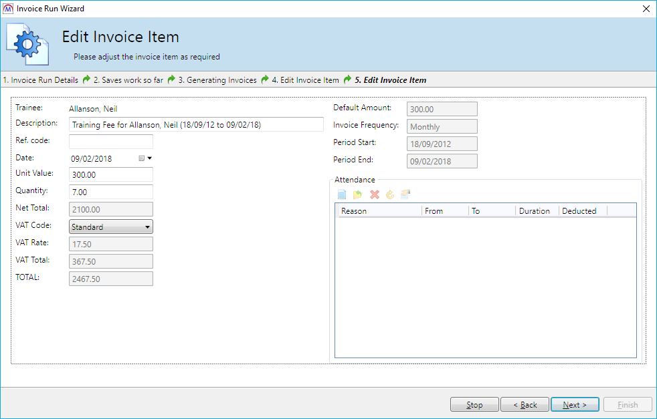Click the Ref. code input field
657x419 pixels.
[111, 142]
